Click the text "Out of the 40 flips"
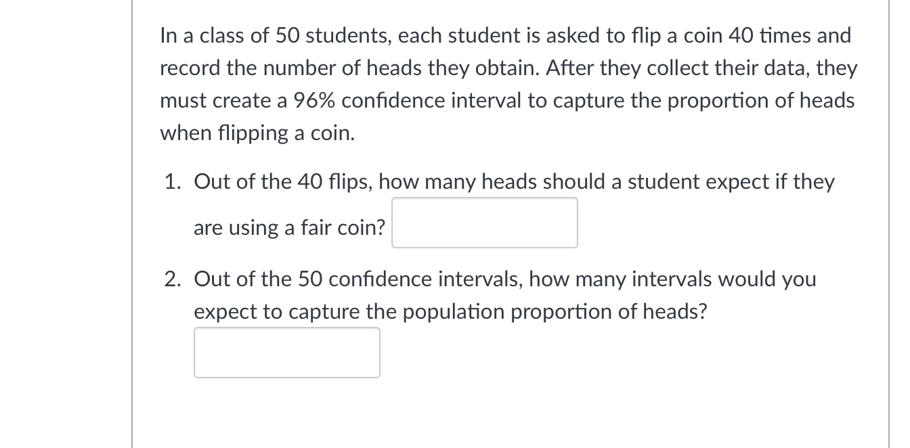Viewport: 910px width, 448px height. tap(282, 182)
